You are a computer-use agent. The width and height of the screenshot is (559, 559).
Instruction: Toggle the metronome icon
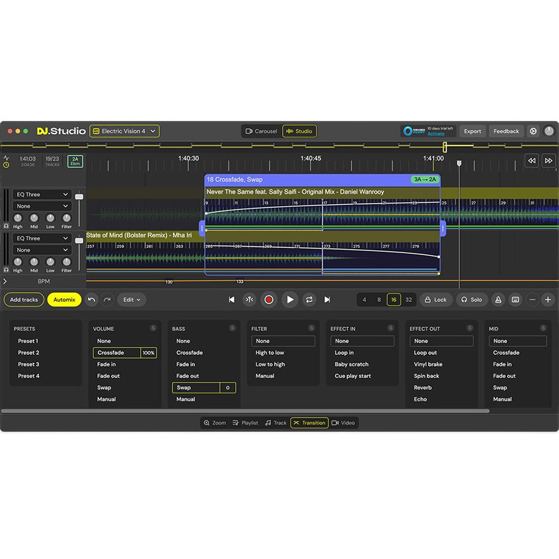pyautogui.click(x=498, y=300)
